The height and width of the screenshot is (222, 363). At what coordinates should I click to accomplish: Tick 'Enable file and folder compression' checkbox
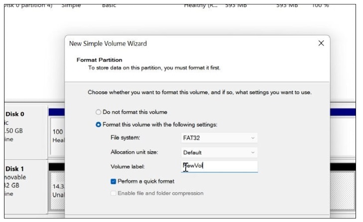114,193
